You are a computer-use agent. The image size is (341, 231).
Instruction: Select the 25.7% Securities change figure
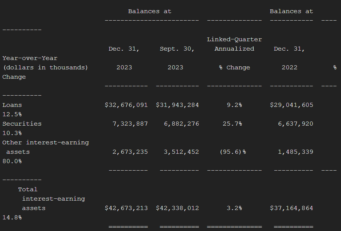pyautogui.click(x=232, y=124)
